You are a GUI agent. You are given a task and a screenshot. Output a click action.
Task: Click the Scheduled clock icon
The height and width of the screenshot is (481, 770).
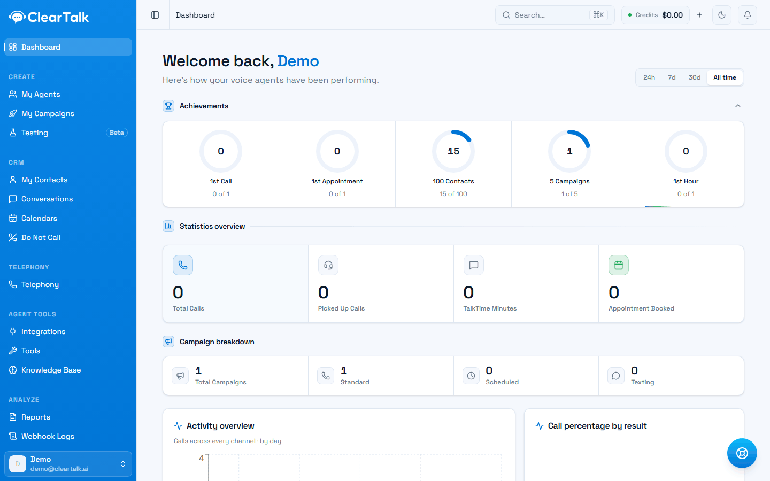tap(471, 376)
